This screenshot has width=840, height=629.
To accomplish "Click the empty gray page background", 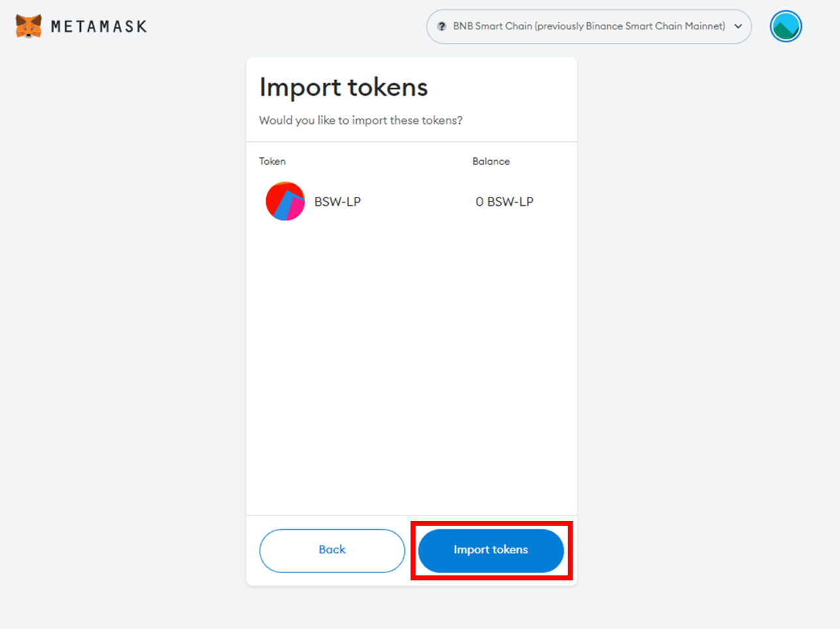I will 704,326.
